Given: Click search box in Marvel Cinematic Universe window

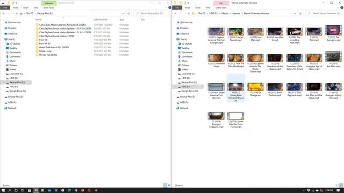Looking at the screenshot, I should (324, 13).
